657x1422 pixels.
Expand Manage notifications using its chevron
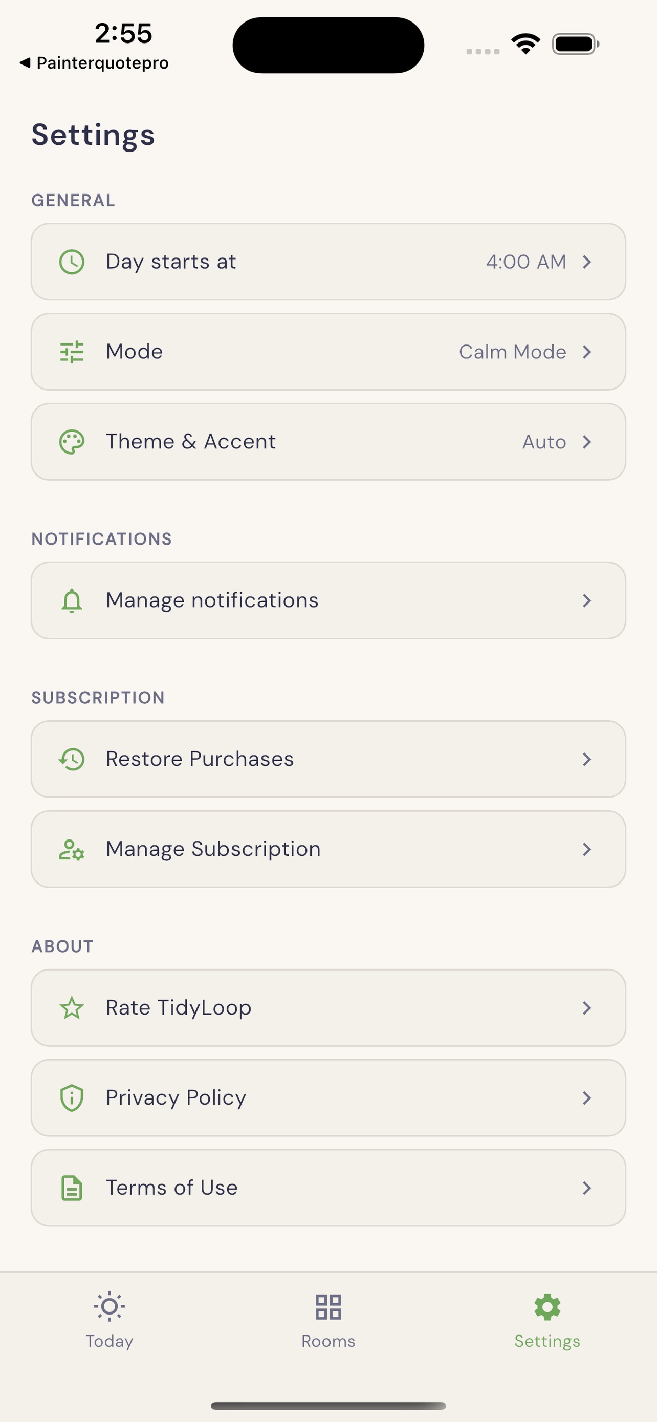(587, 600)
